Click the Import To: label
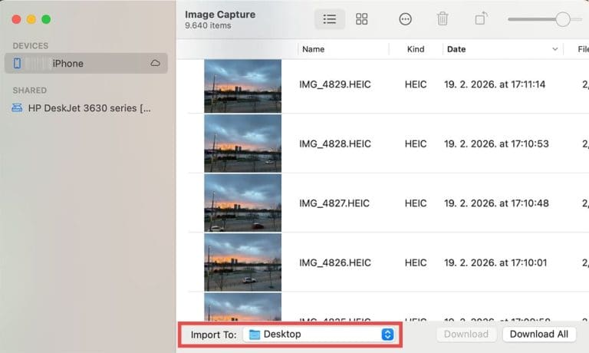This screenshot has width=589, height=353. tap(213, 335)
